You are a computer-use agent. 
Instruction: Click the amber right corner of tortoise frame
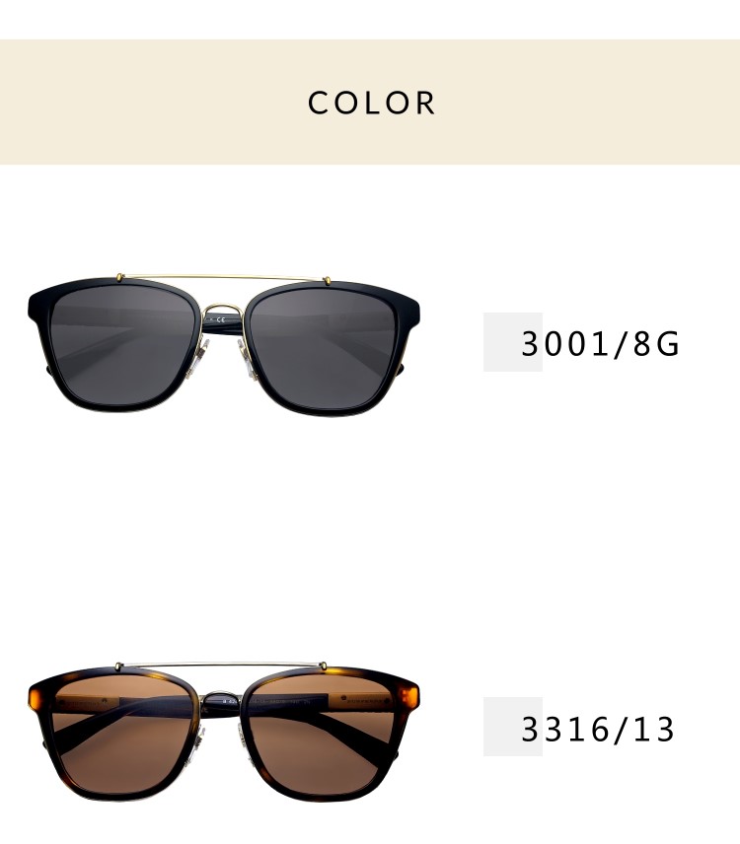point(409,696)
